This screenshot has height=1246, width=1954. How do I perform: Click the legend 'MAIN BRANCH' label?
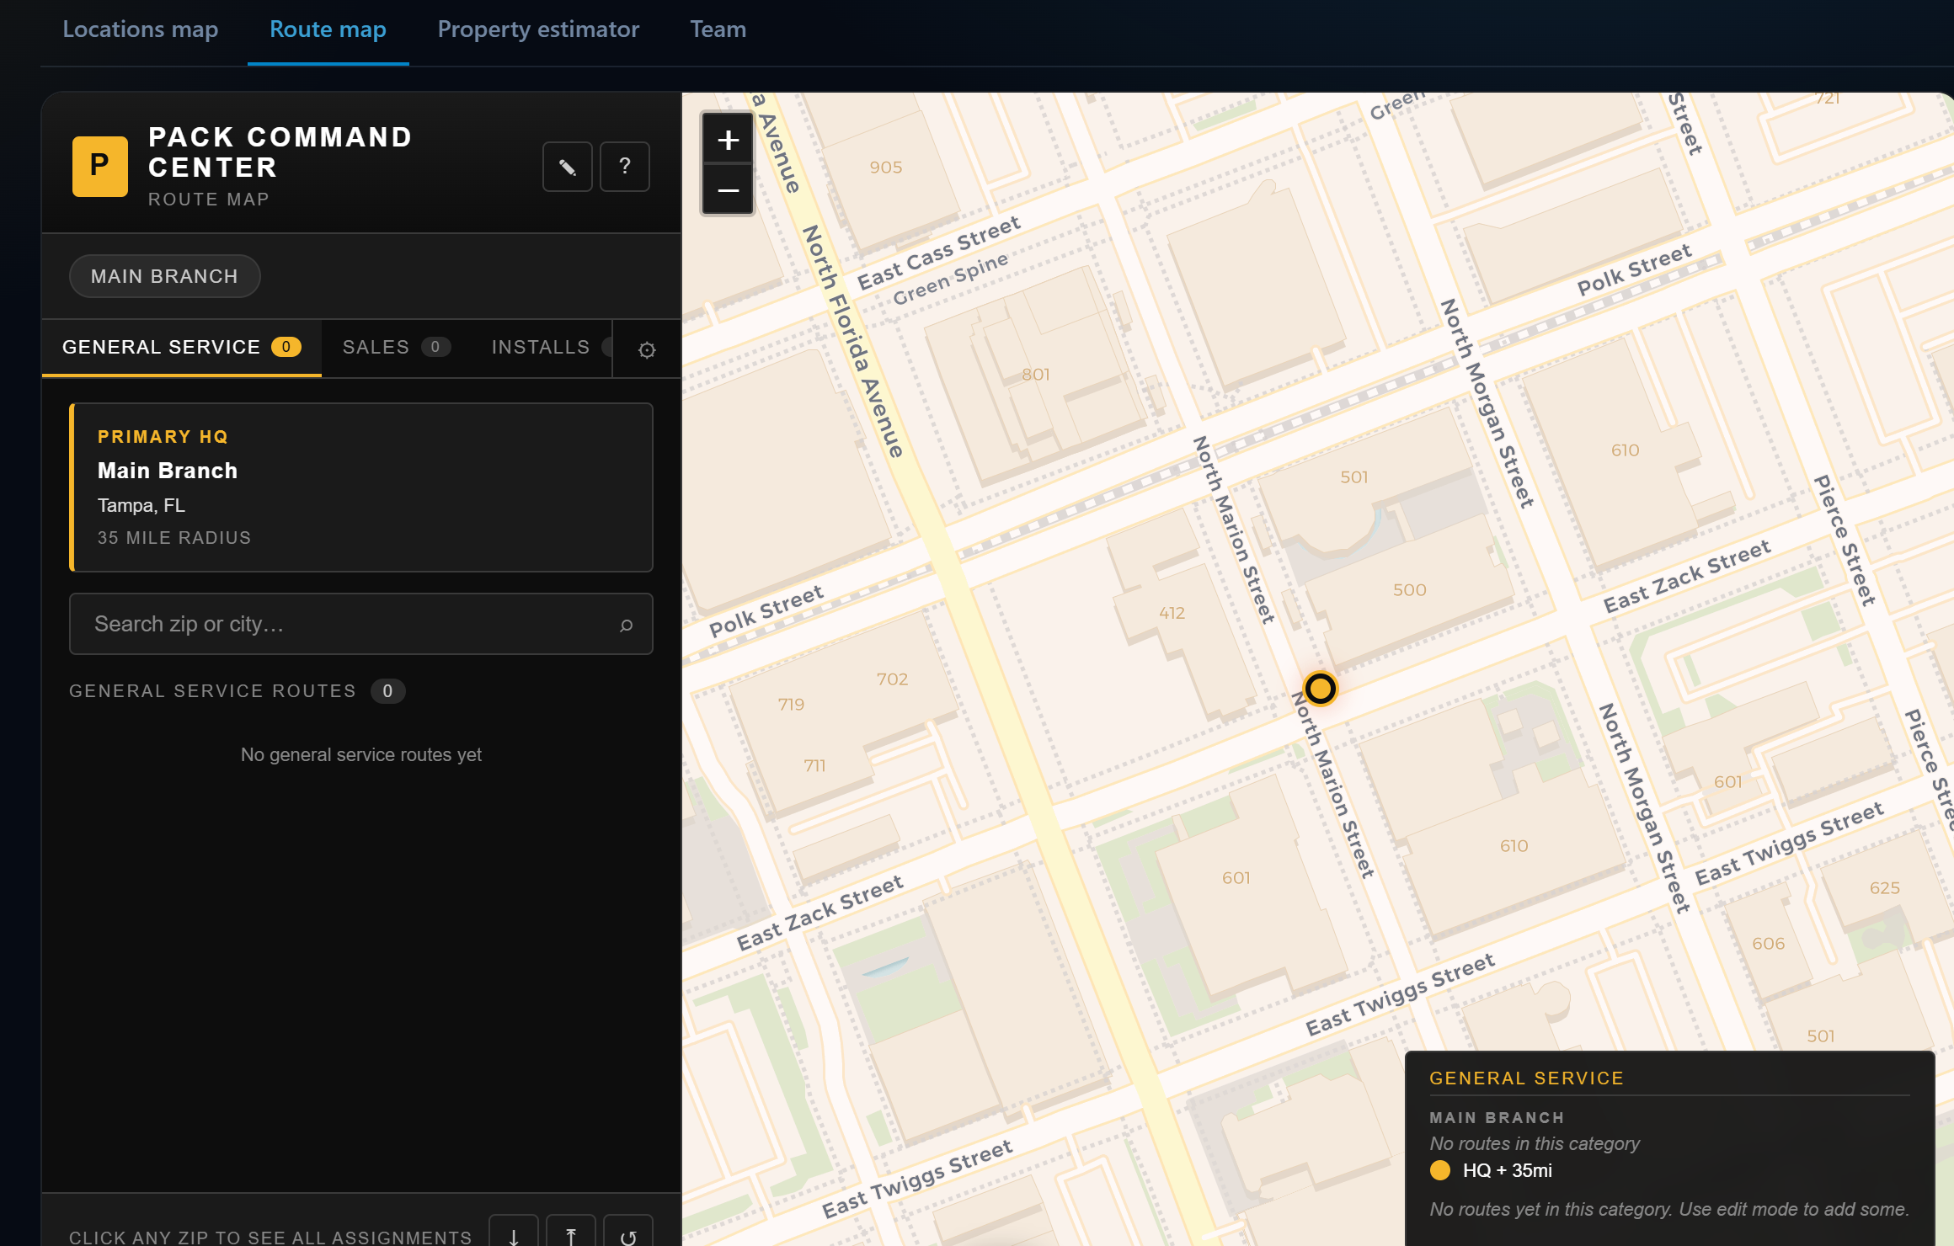pyautogui.click(x=1497, y=1118)
